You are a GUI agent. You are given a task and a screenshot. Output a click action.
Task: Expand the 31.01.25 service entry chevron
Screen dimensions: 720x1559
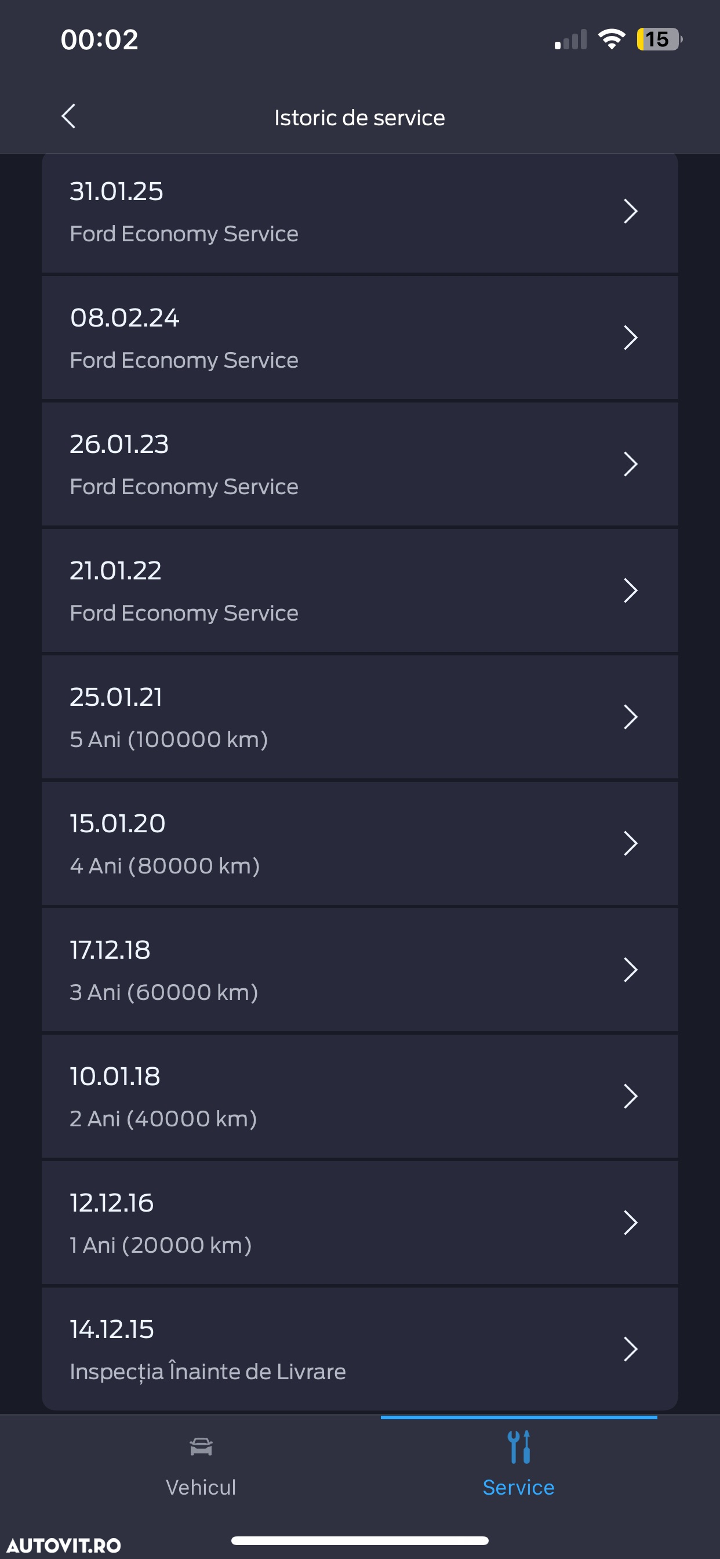pyautogui.click(x=631, y=211)
